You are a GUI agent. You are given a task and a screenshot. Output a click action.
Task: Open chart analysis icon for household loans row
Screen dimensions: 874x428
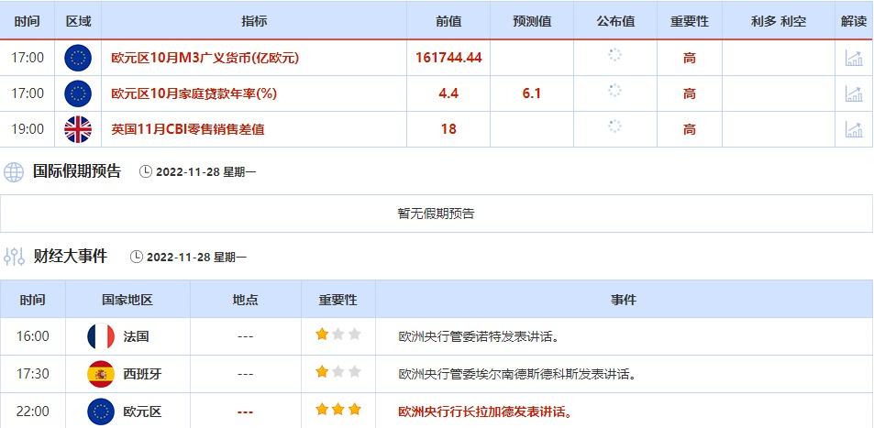pos(853,93)
